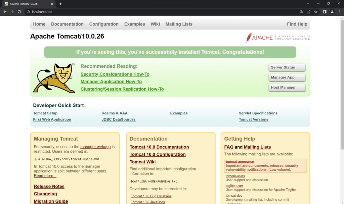Click the Host Manager button
This screenshot has height=204, width=344.
[x=287, y=88]
